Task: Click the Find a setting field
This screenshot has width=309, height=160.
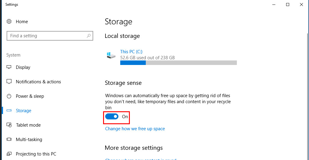Action: pyautogui.click(x=50, y=36)
